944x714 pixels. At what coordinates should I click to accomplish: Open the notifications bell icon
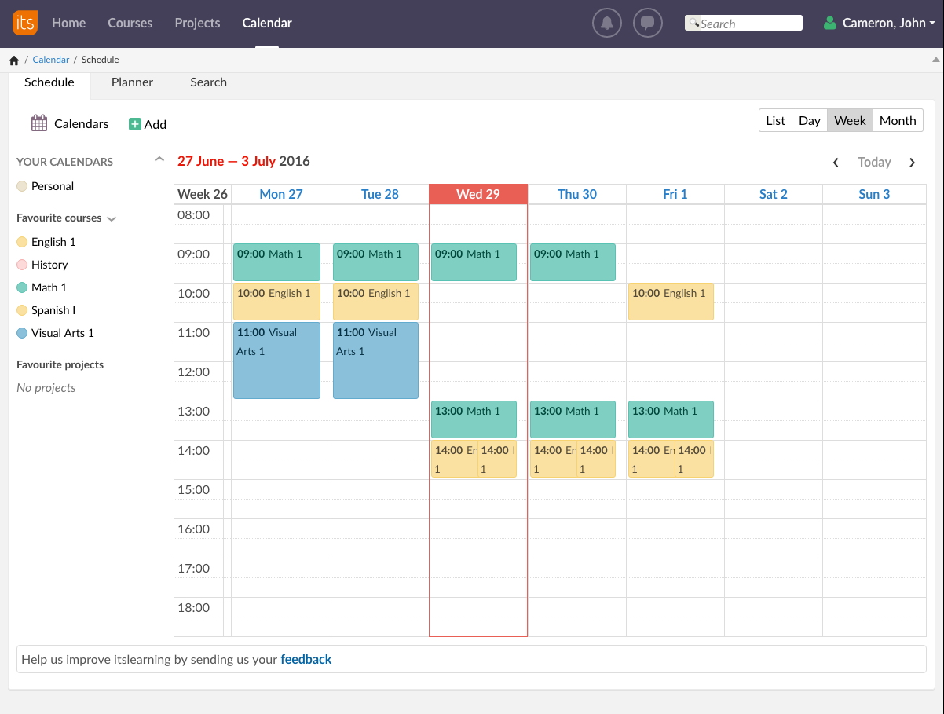coord(606,22)
